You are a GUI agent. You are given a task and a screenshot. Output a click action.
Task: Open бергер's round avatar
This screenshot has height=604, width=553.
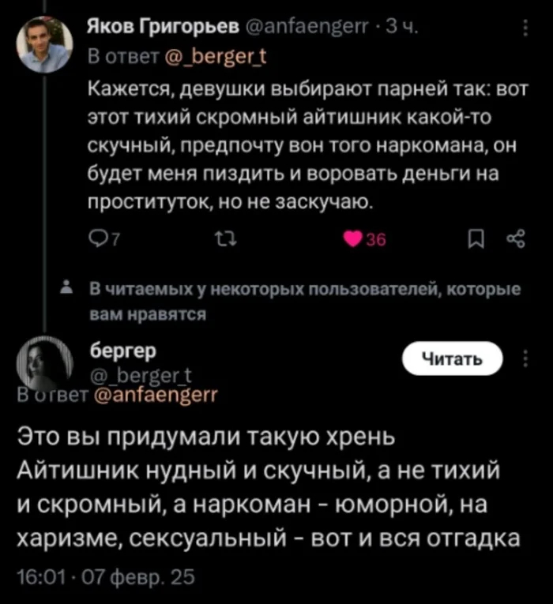click(x=45, y=362)
